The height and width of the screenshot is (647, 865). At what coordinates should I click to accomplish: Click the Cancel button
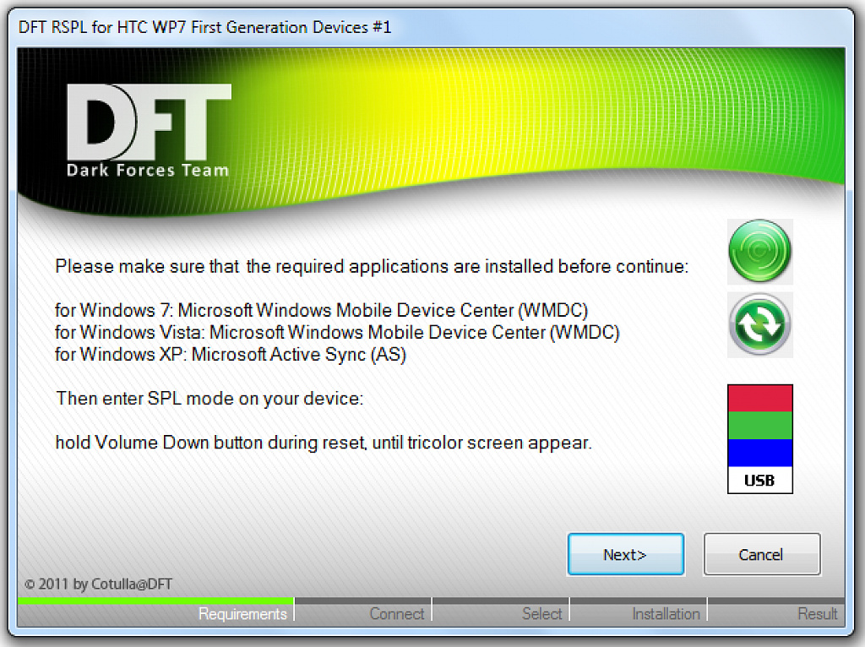761,554
